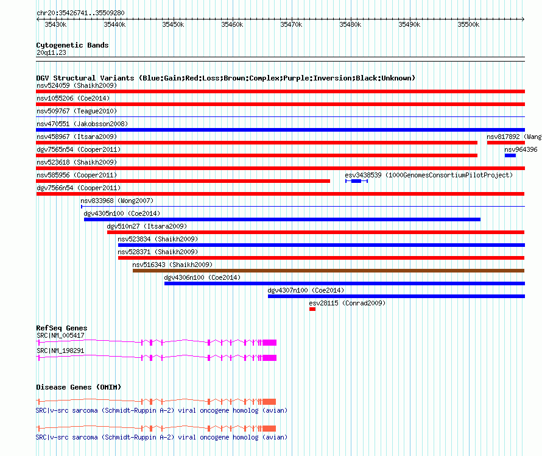Click the nsv524059 (Shaikh2009) red loss bar
Image resolution: width=542 pixels, height=456 pixels.
point(280,91)
